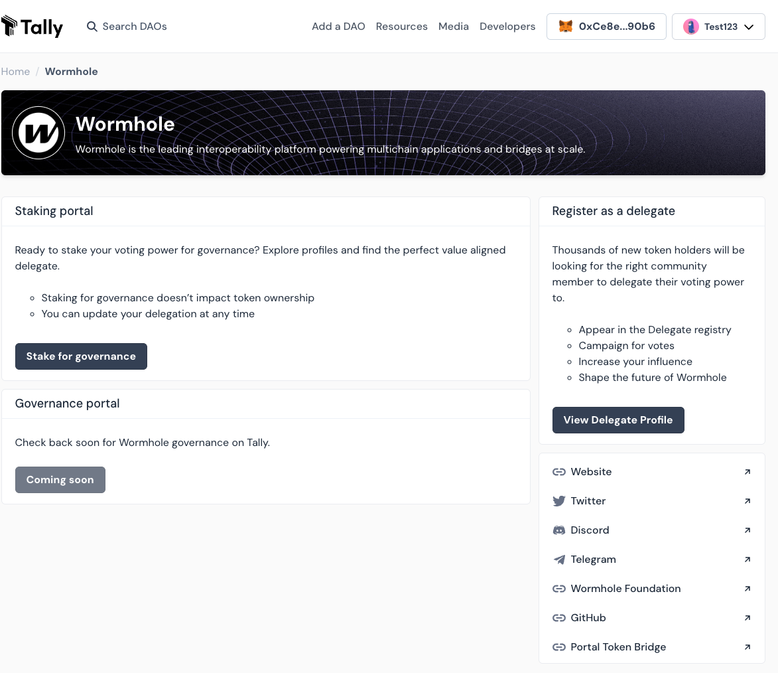Click the Wormhole Foundation chain icon
Image resolution: width=778 pixels, height=673 pixels.
point(559,589)
